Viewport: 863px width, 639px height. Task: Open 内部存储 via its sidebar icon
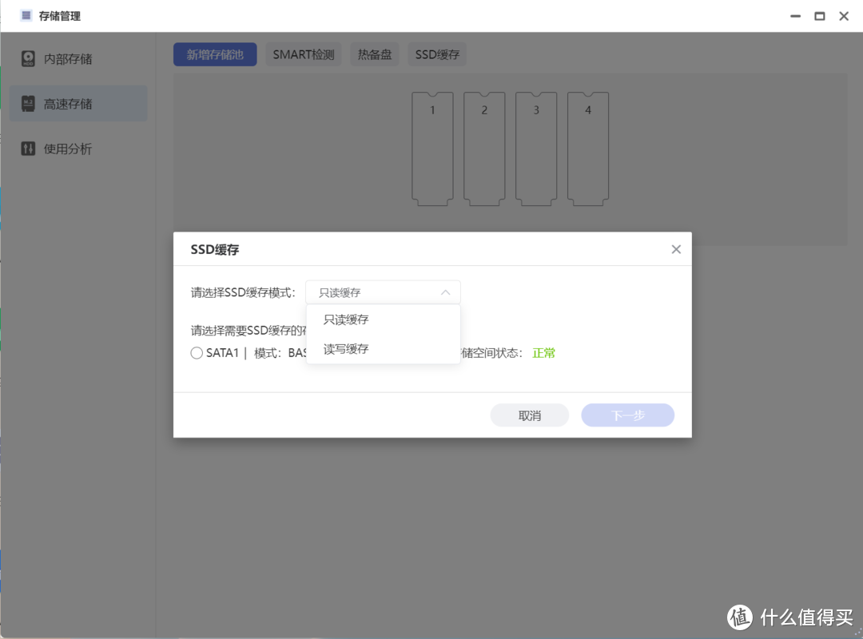click(x=28, y=58)
